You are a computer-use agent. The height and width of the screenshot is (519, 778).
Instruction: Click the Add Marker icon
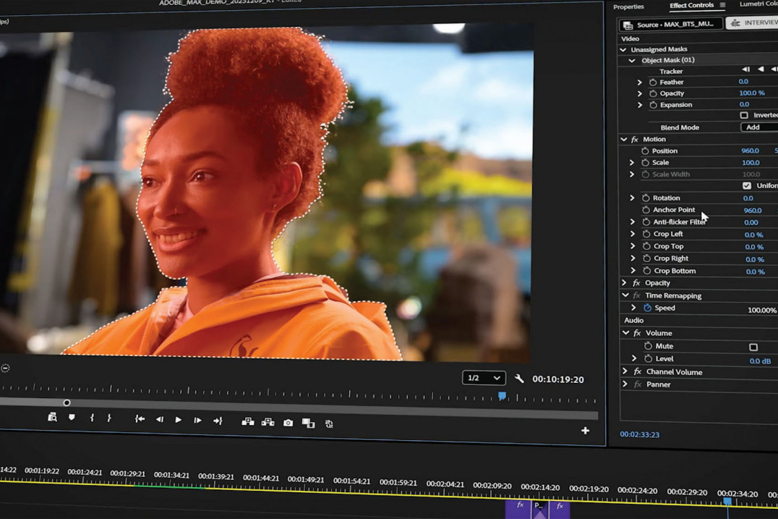pos(70,418)
